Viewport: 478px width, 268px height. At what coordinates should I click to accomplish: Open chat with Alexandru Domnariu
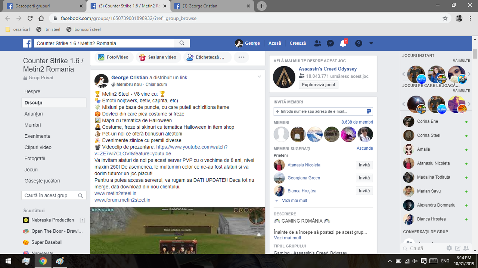coord(436,205)
